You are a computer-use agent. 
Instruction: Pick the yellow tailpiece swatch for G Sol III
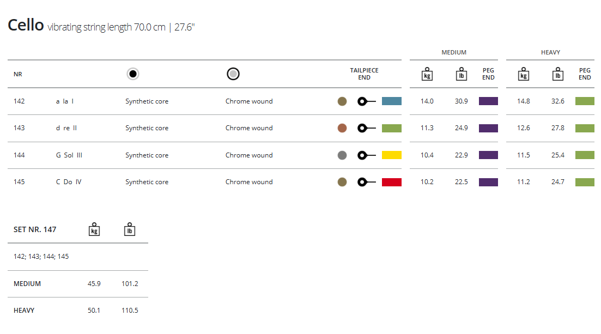click(x=392, y=155)
